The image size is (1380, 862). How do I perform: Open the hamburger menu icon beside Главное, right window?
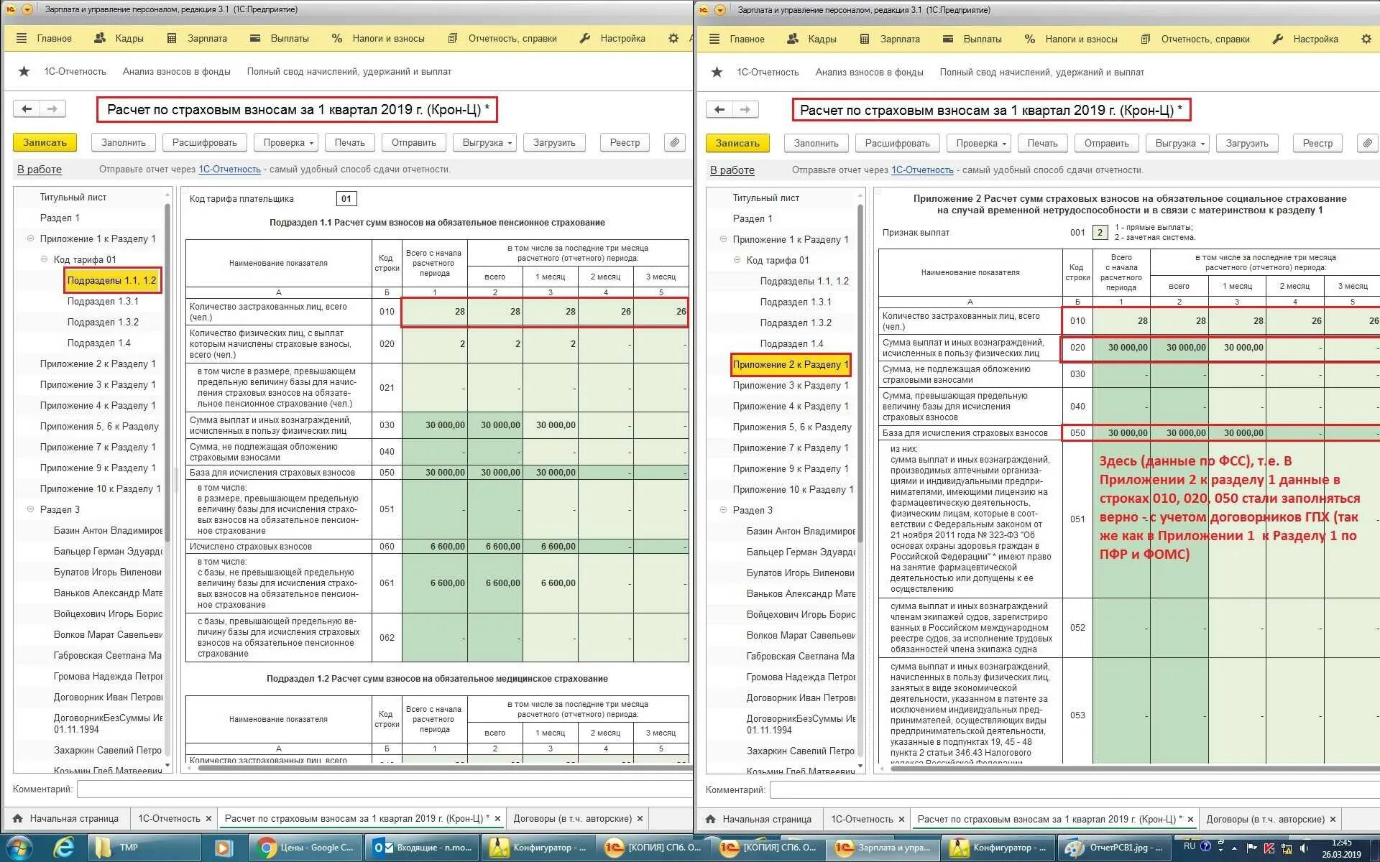714,39
